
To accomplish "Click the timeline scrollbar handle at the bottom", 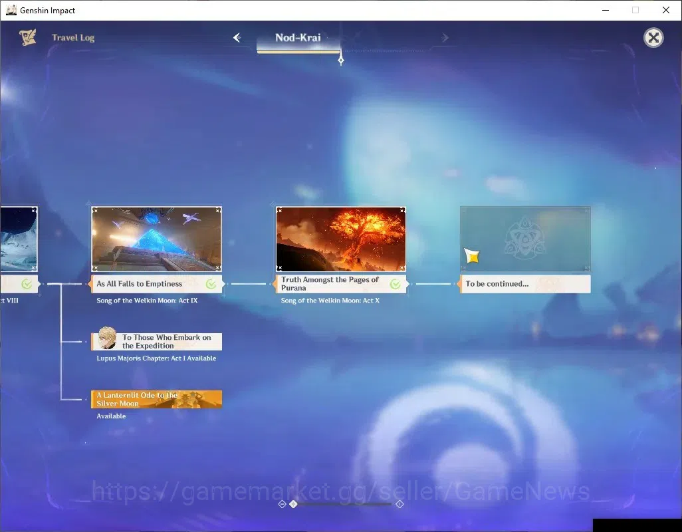I will point(293,504).
